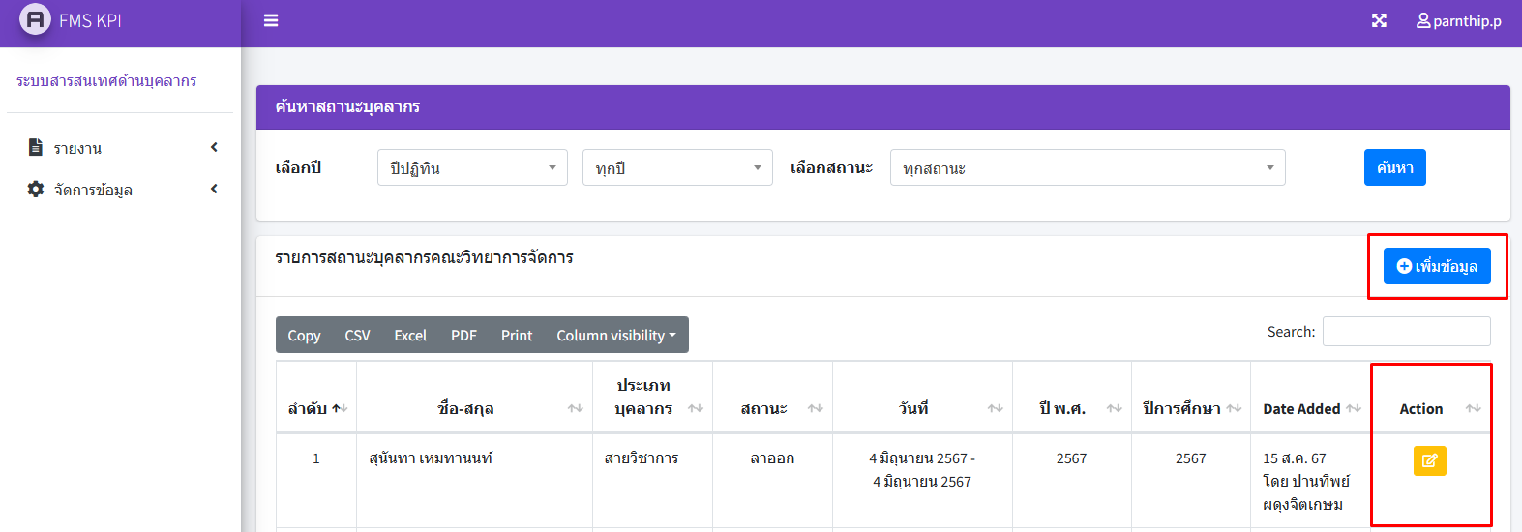Click the จัดการข้อมูล gear icon in sidebar
The height and width of the screenshot is (532, 1522).
click(x=36, y=189)
